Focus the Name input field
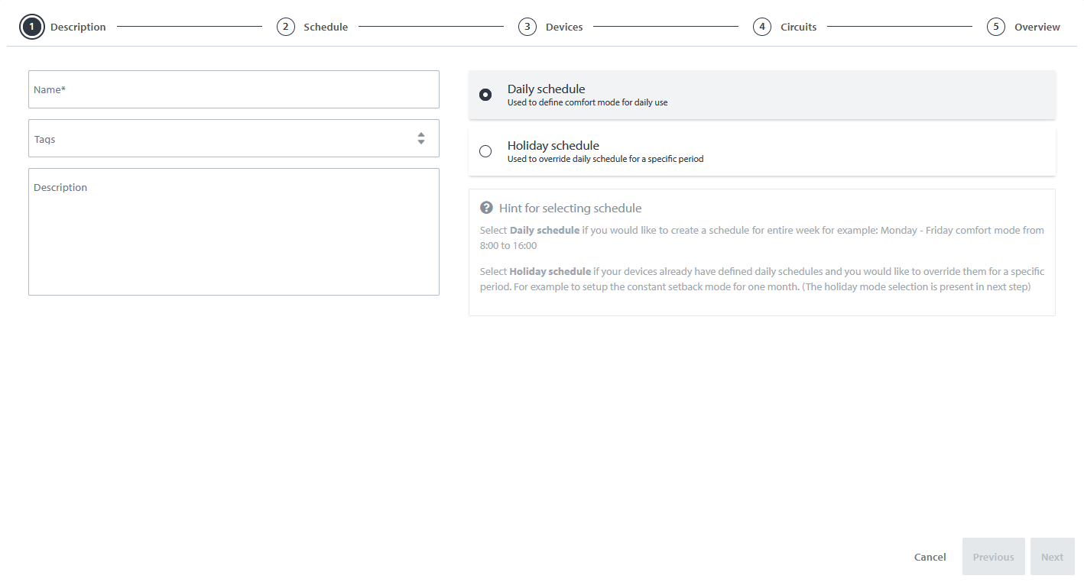The width and height of the screenshot is (1084, 582). click(x=233, y=89)
